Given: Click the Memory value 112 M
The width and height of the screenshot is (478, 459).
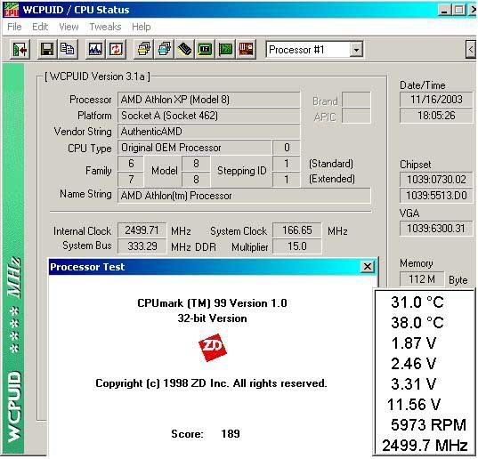Looking at the screenshot, I should 422,279.
